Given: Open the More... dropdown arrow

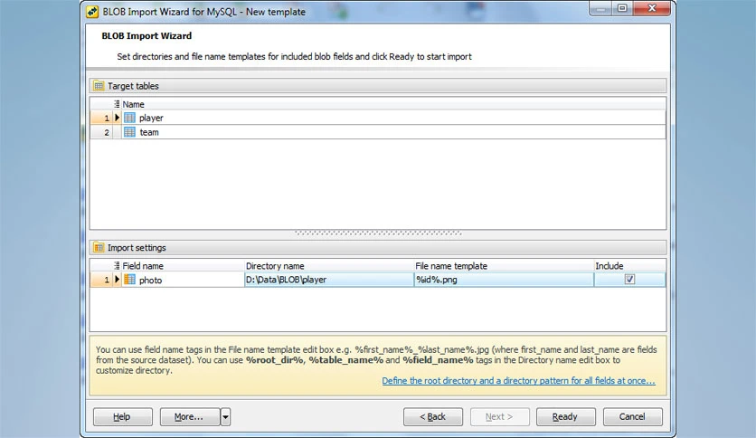Looking at the screenshot, I should [x=225, y=417].
